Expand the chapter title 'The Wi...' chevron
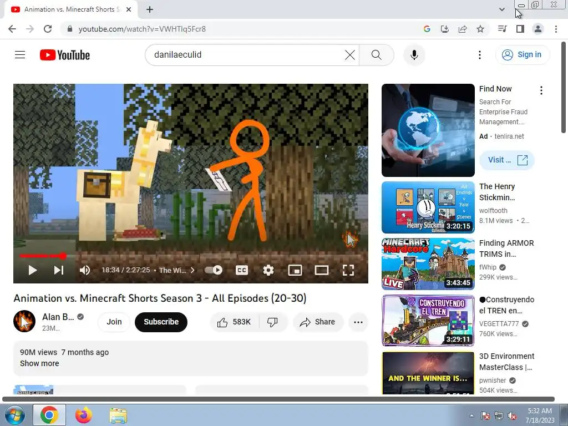 192,270
